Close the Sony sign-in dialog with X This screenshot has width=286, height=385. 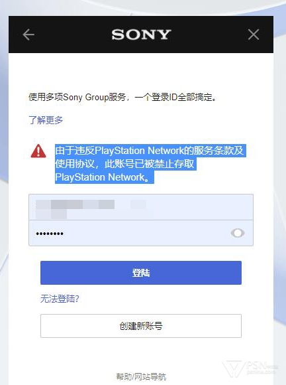pyautogui.click(x=254, y=35)
